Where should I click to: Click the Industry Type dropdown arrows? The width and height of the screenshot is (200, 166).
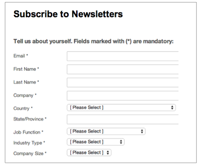tap(121, 142)
